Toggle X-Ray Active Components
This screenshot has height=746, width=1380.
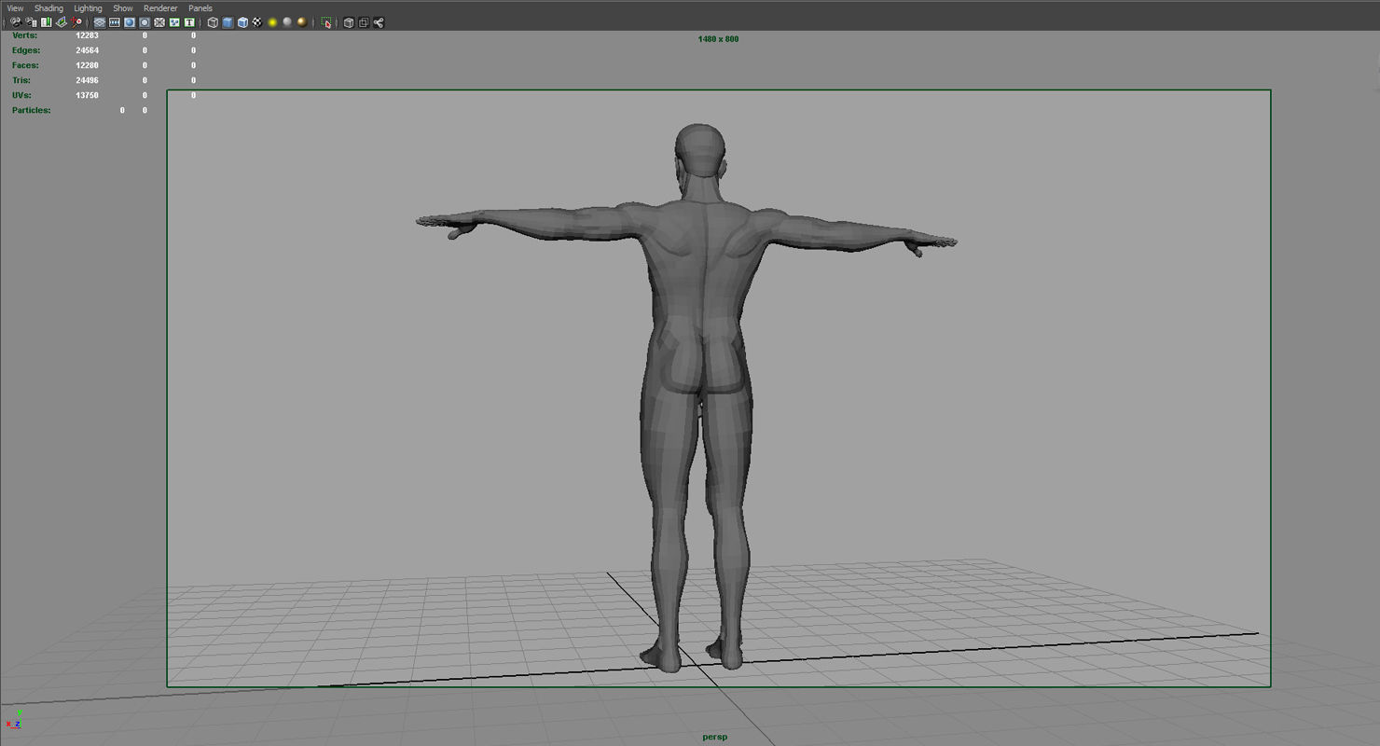[x=364, y=22]
